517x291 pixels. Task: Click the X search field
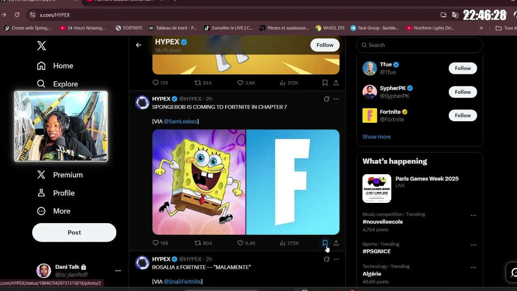click(x=420, y=45)
